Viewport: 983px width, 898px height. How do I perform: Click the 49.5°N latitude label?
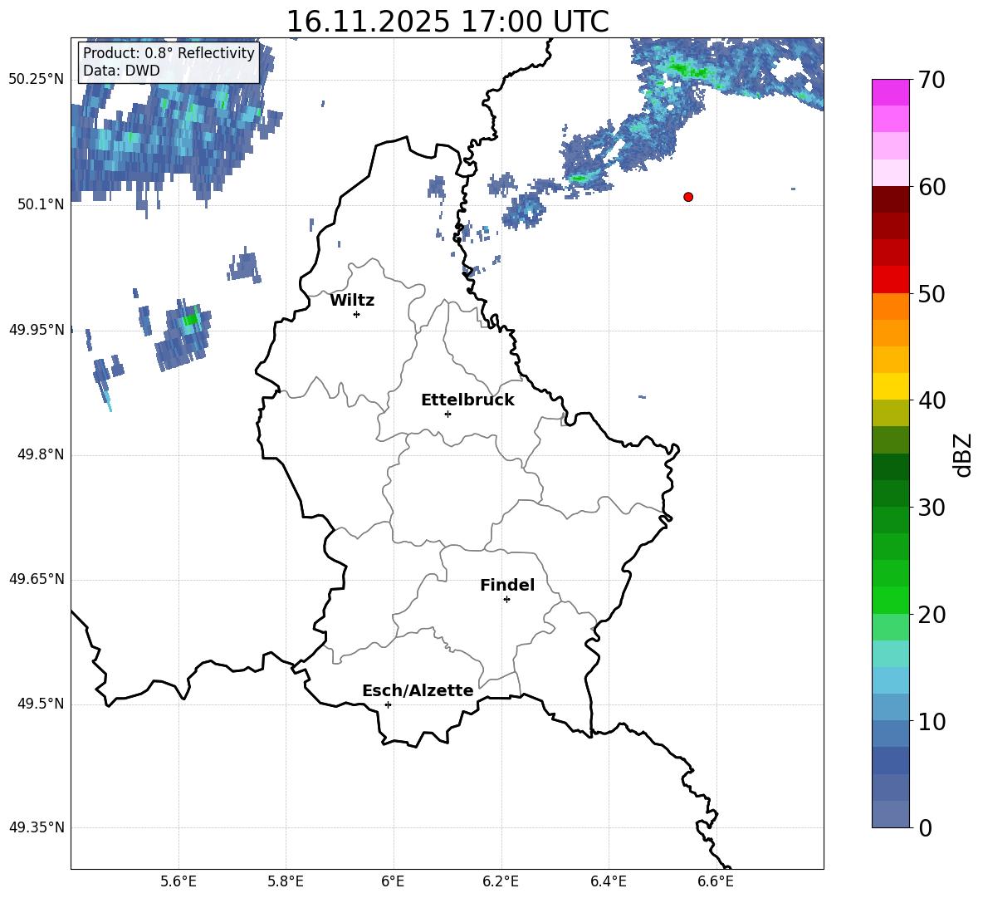(x=41, y=704)
